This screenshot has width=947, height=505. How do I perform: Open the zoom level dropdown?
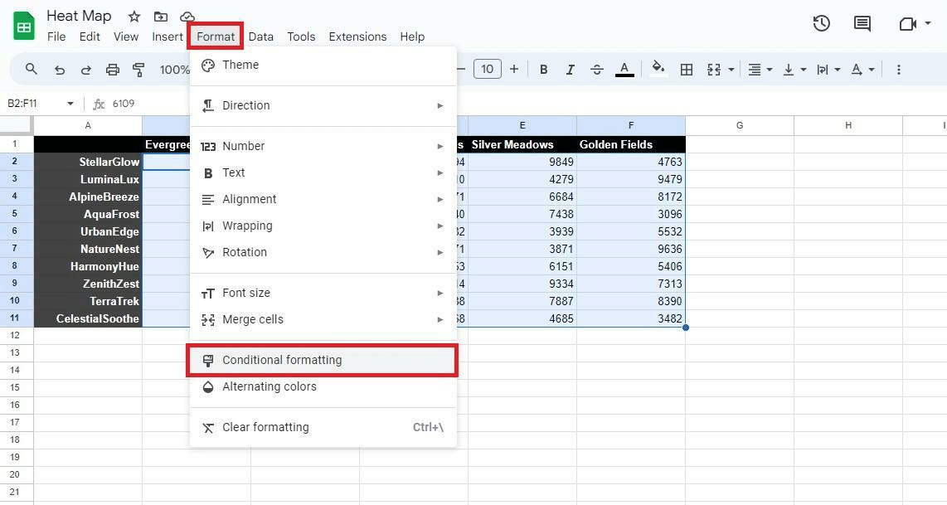point(174,70)
